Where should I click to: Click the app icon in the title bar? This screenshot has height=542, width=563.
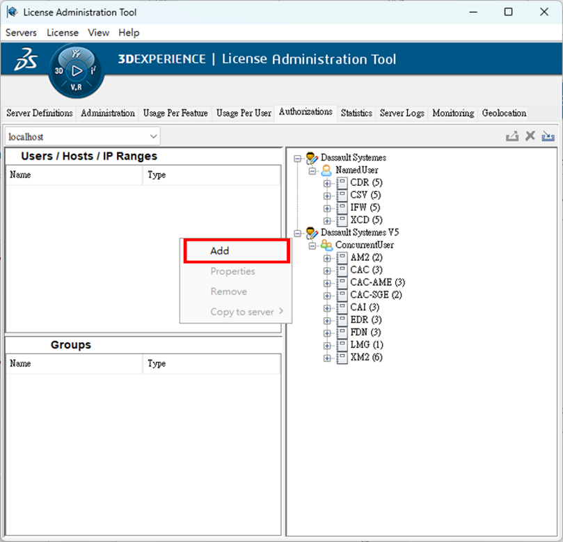(12, 12)
